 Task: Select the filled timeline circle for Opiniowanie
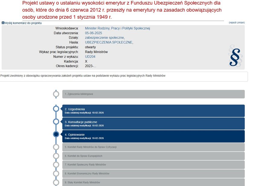coord(56,134)
